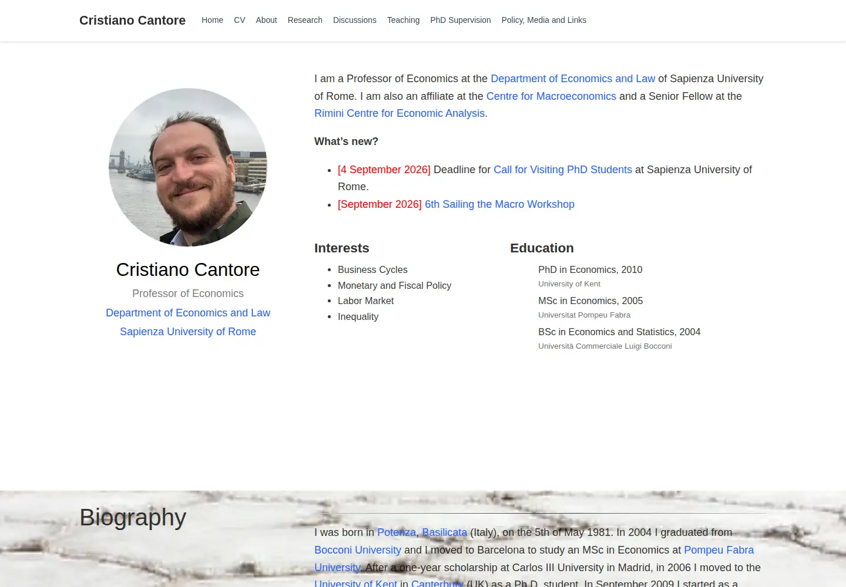Image resolution: width=846 pixels, height=587 pixels.
Task: Click the Interests heading
Action: [x=342, y=248]
